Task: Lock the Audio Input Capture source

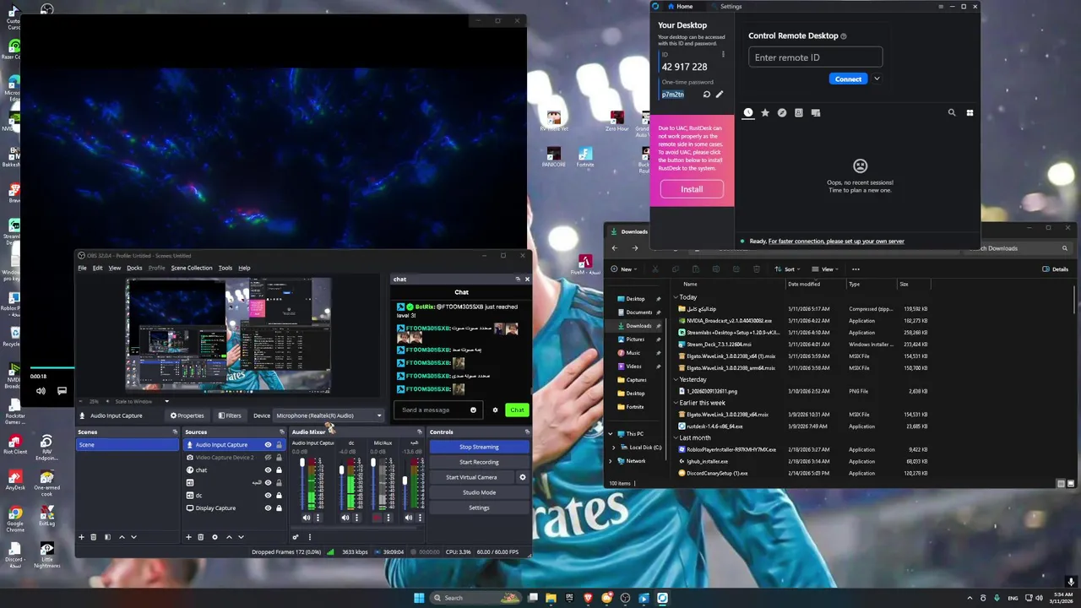Action: pyautogui.click(x=279, y=445)
